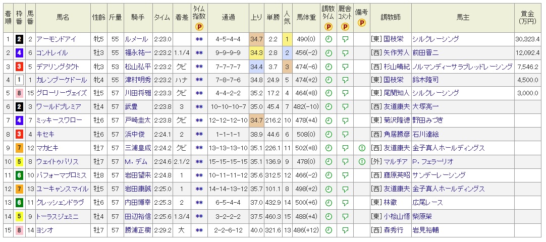Click the stable comment icon for ヨシオ

click(x=345, y=230)
